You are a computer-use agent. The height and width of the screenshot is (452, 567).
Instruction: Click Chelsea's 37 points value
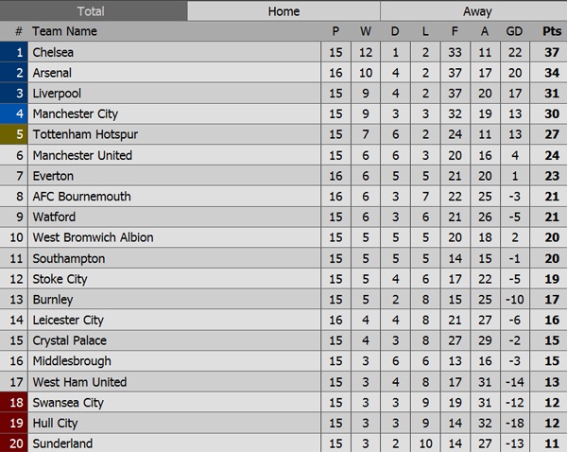(552, 52)
